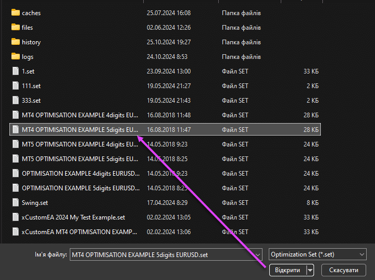Click the 1.set file icon

[15, 71]
